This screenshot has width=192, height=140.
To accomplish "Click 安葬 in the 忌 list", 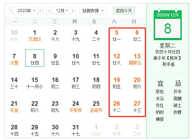I will [177, 112].
